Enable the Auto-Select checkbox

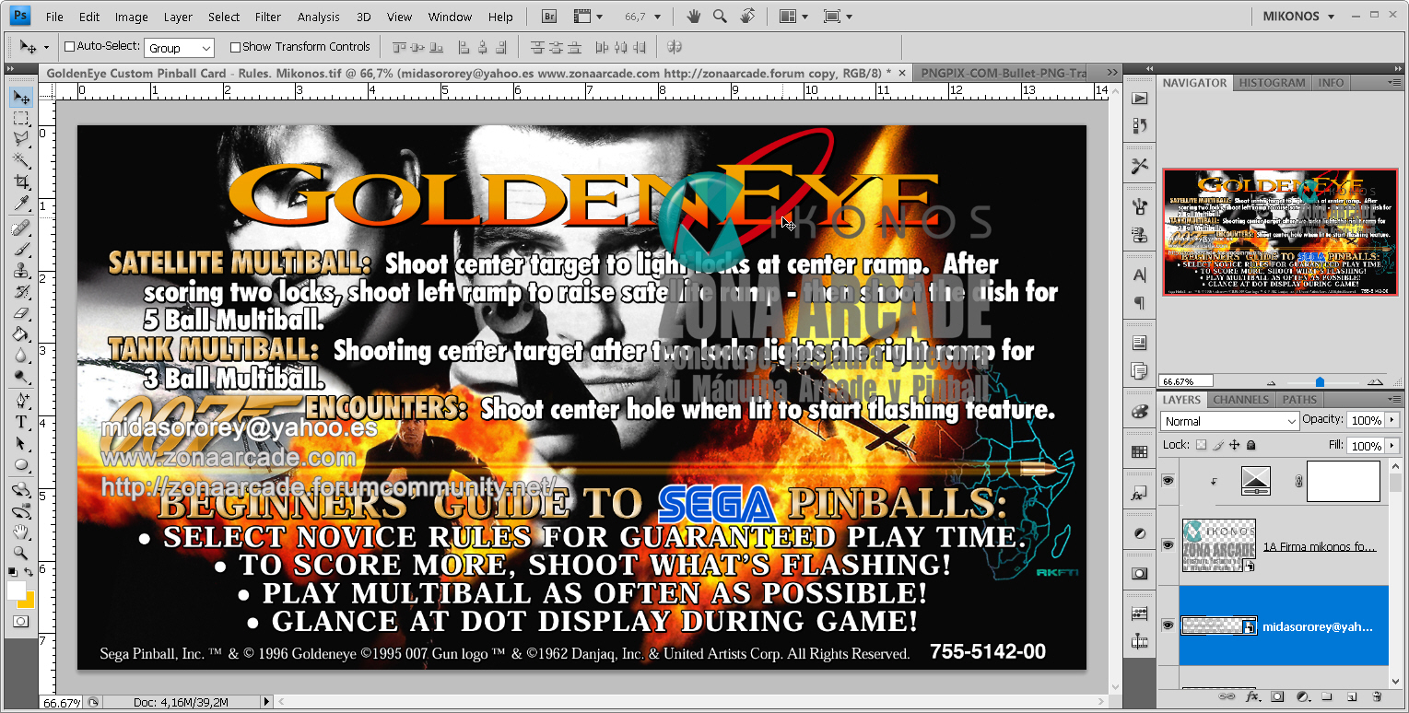[x=70, y=46]
